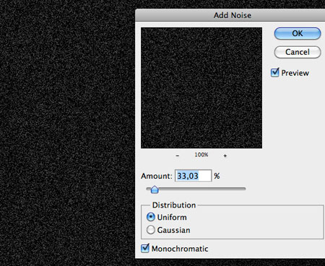Image resolution: width=325 pixels, height=266 pixels.
Task: Click the noise preview thumbnail
Action: point(201,88)
